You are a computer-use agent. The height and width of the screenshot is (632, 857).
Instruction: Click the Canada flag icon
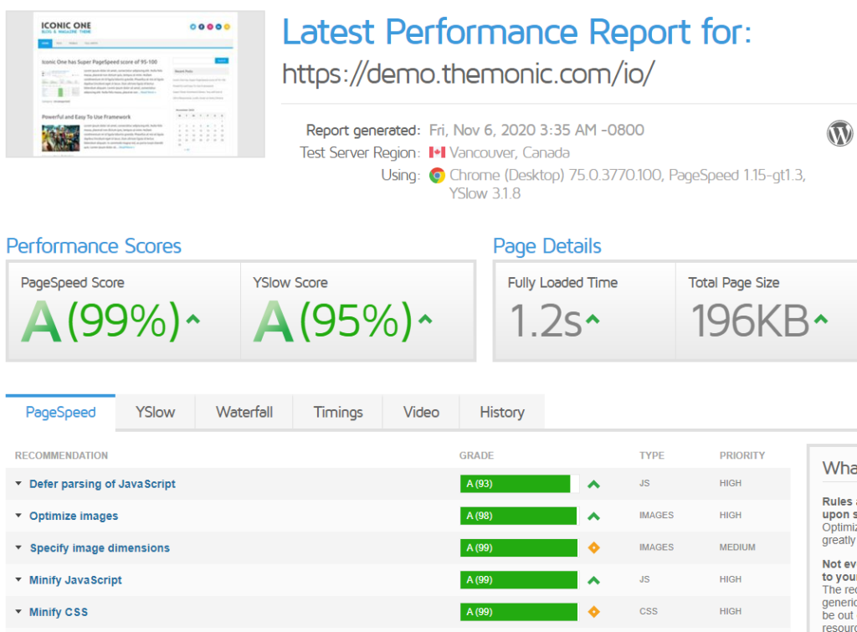[437, 152]
